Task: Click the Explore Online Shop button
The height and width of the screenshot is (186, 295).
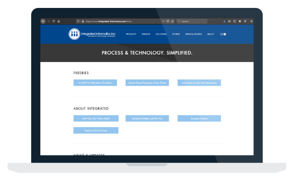Action: click(x=96, y=130)
